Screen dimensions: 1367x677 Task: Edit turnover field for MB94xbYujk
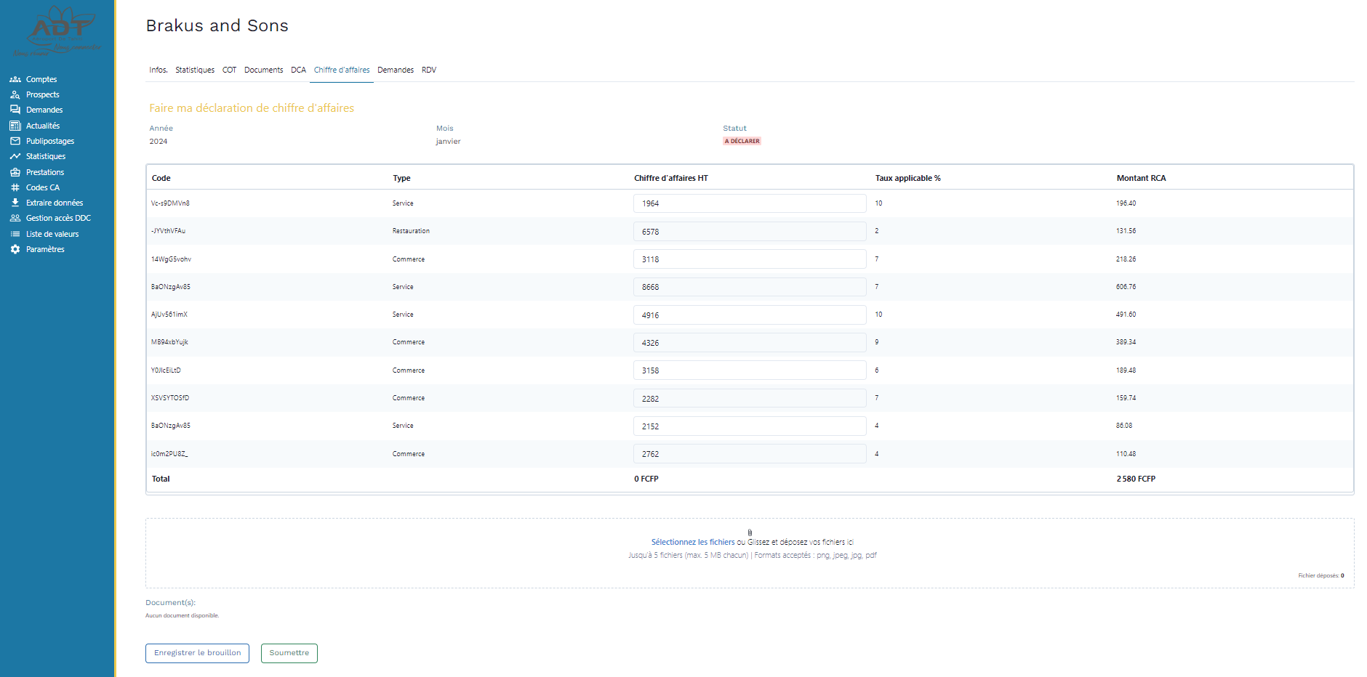pyautogui.click(x=750, y=342)
